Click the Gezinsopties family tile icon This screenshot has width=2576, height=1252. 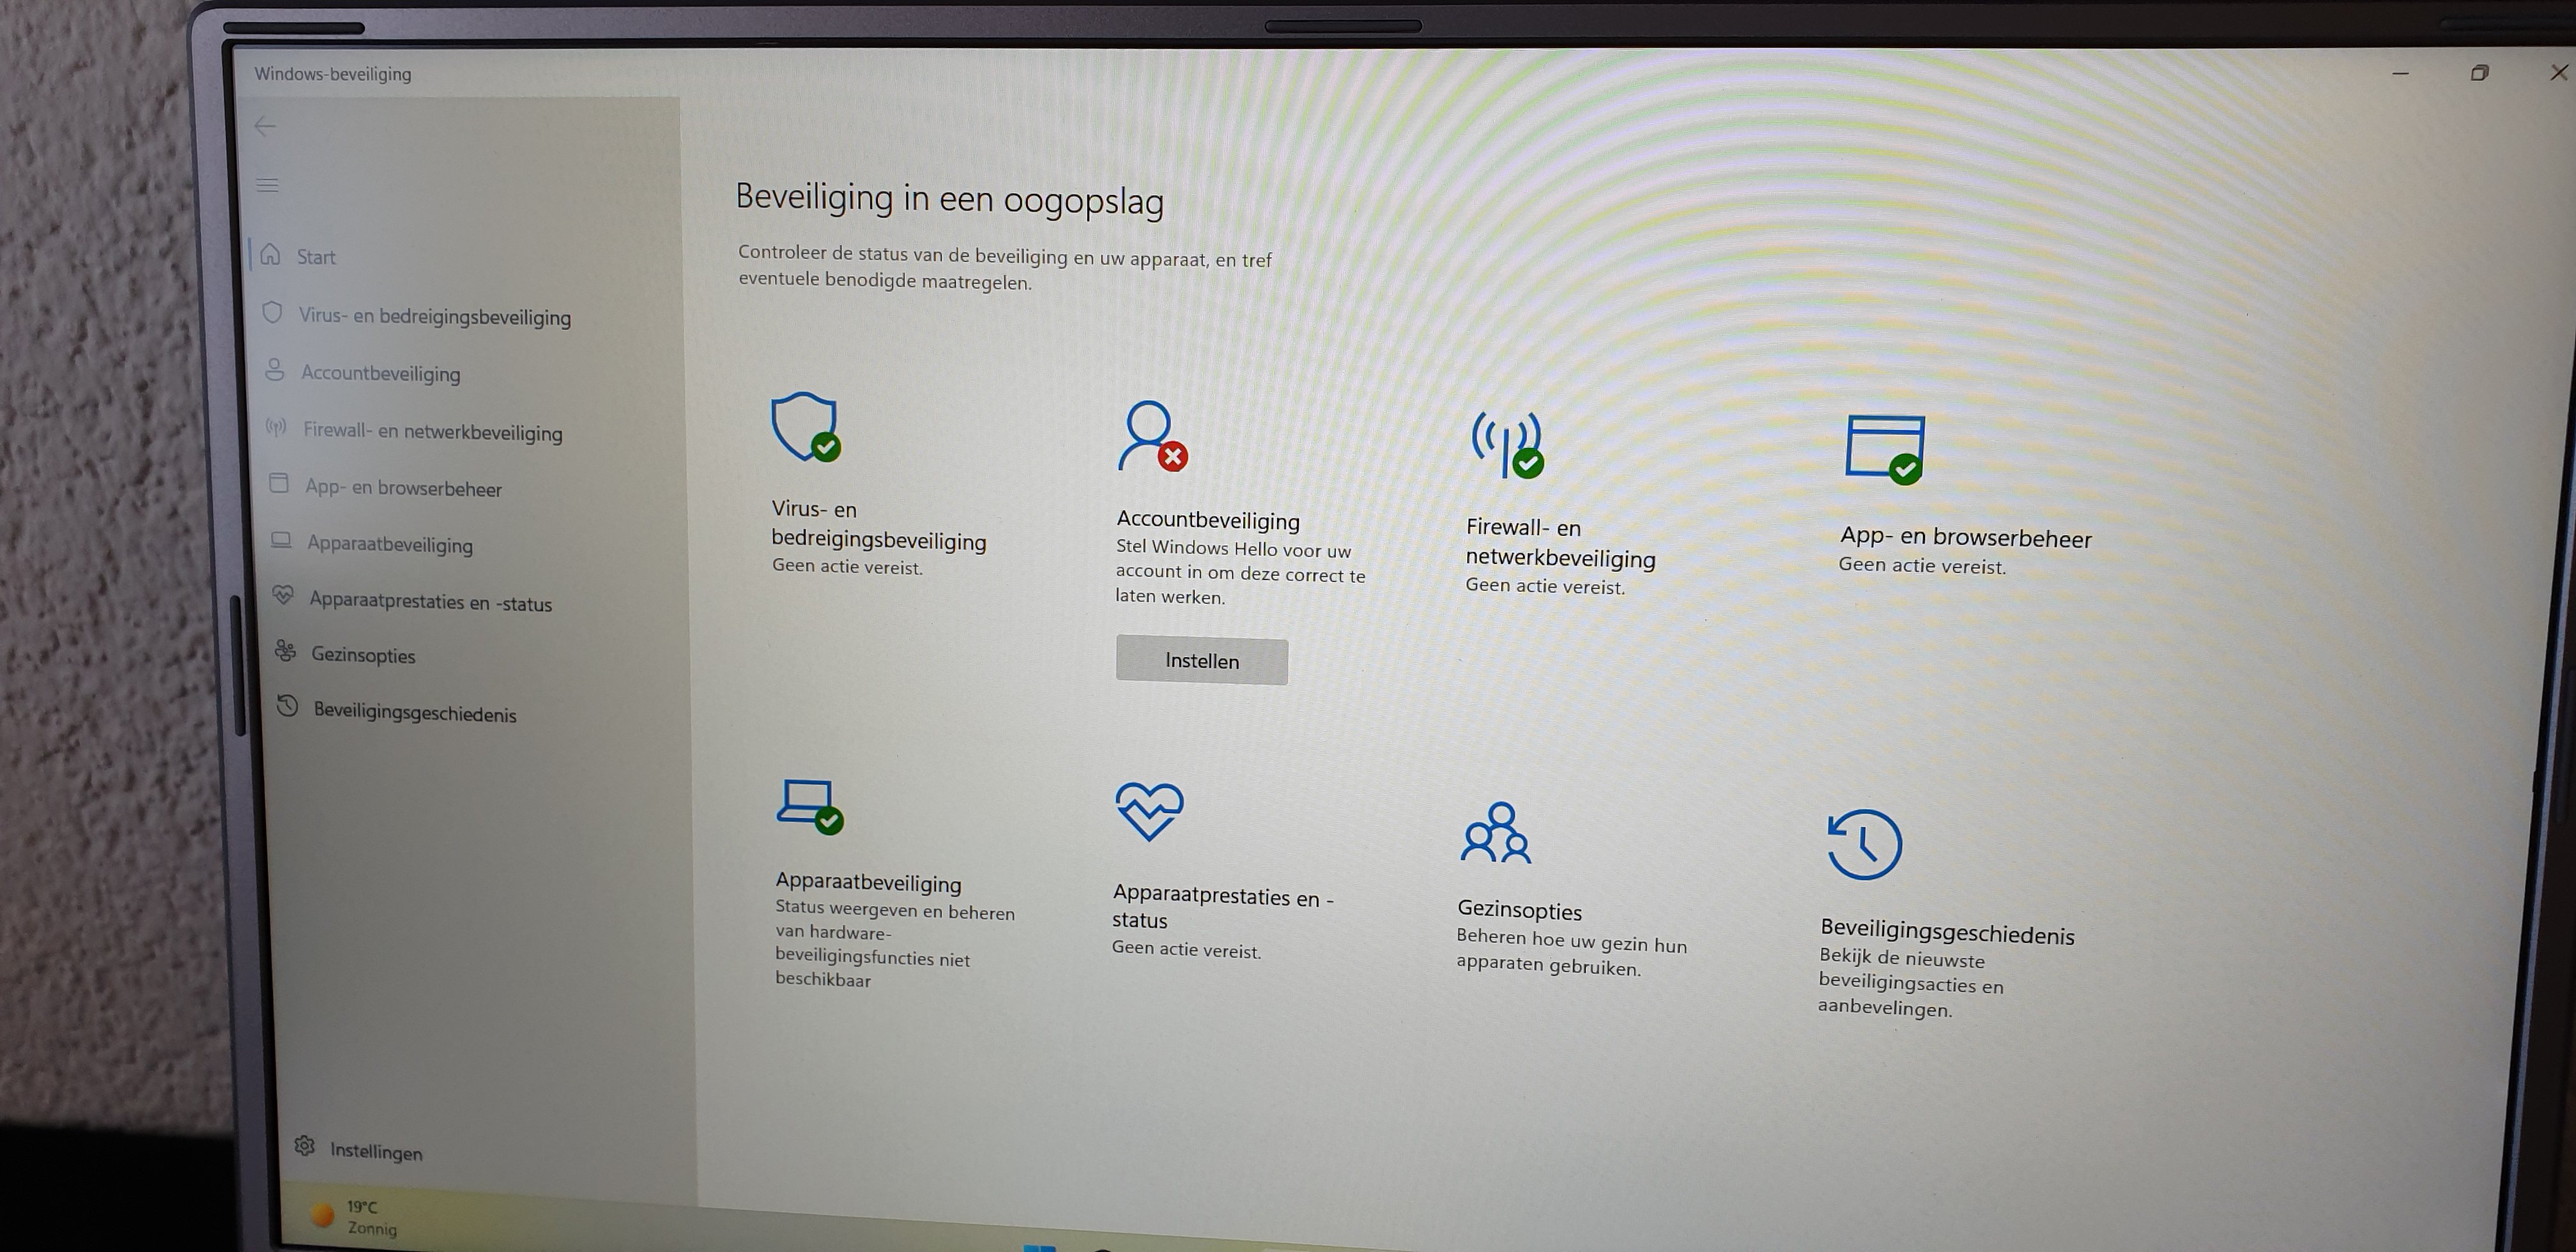(x=1495, y=833)
